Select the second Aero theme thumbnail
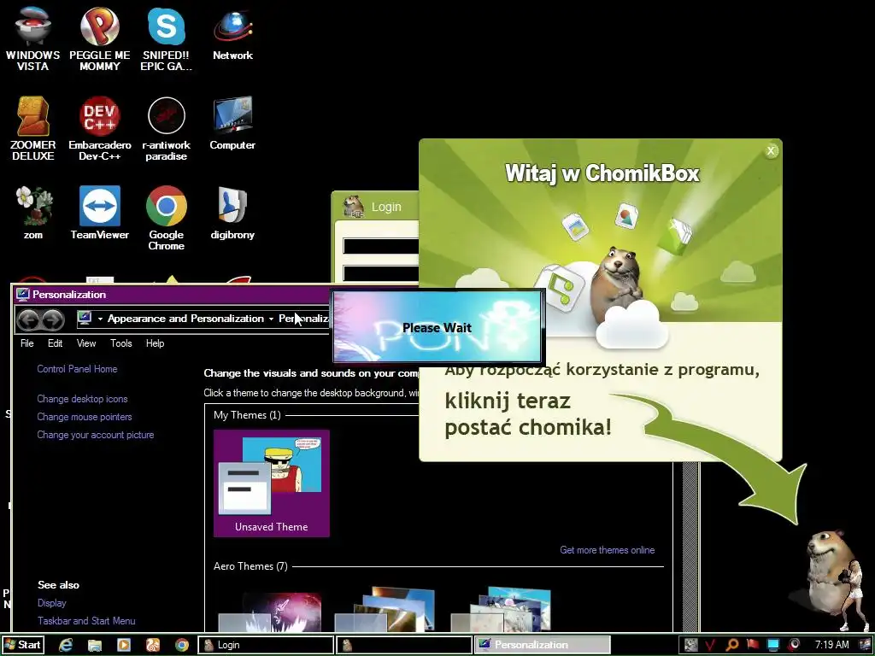Image resolution: width=875 pixels, height=656 pixels. click(386, 609)
